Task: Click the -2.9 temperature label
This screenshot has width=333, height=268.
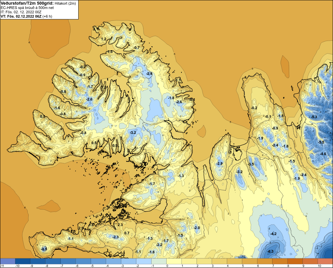Action: point(219,163)
